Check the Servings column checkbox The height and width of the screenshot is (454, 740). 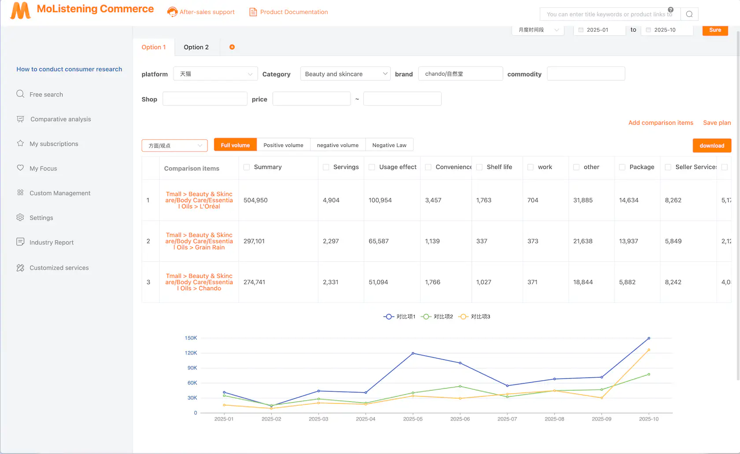(x=326, y=167)
